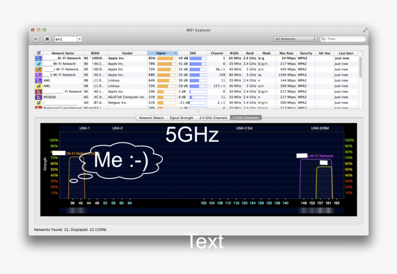Click the network table vertical scrollbar
This screenshot has width=397, height=274.
360,67
